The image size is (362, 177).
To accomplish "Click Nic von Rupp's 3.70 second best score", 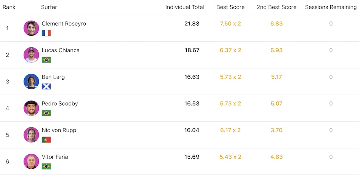I will point(276,130).
